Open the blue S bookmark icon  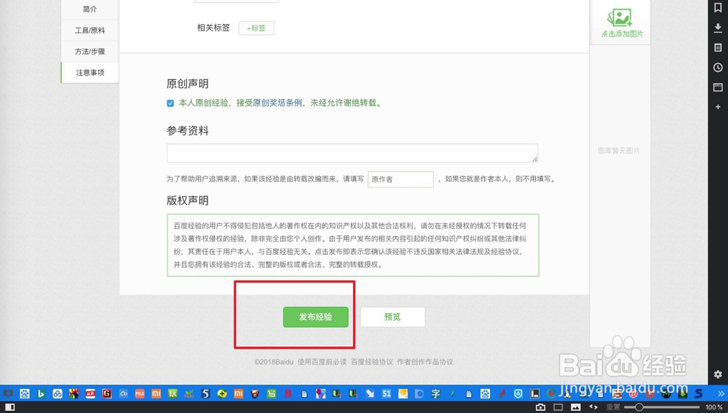point(699,394)
